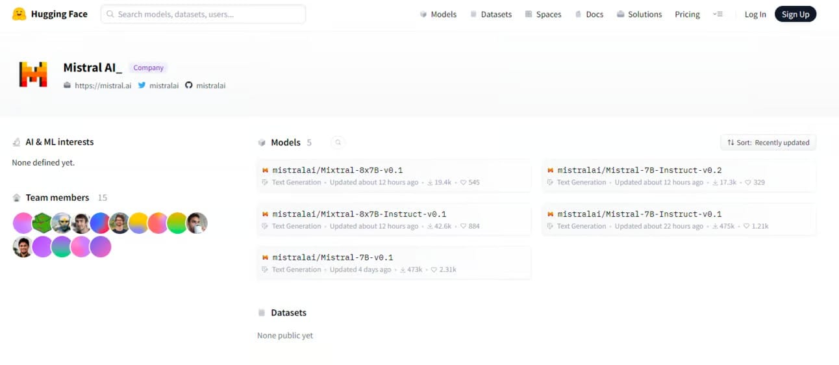Click the Team members heading
The image size is (839, 365).
(57, 197)
